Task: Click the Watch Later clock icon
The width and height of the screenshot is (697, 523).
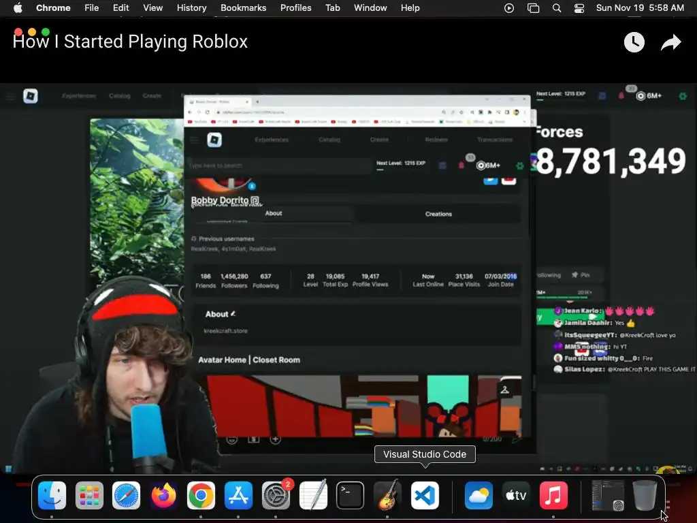Action: point(634,42)
